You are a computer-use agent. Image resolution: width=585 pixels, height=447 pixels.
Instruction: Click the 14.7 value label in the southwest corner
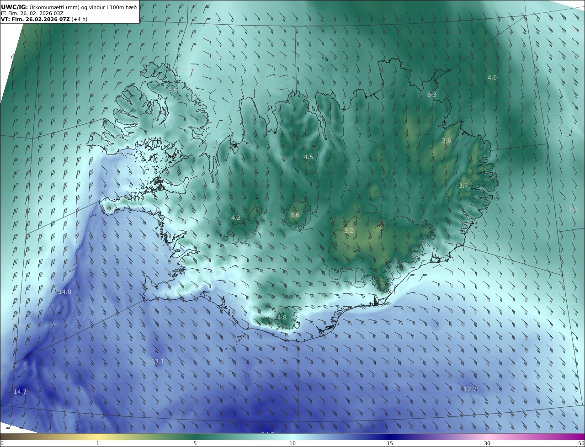click(20, 392)
